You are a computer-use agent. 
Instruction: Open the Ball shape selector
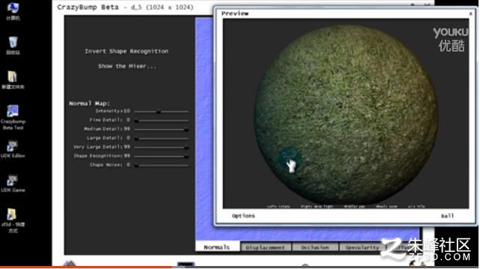coord(447,216)
